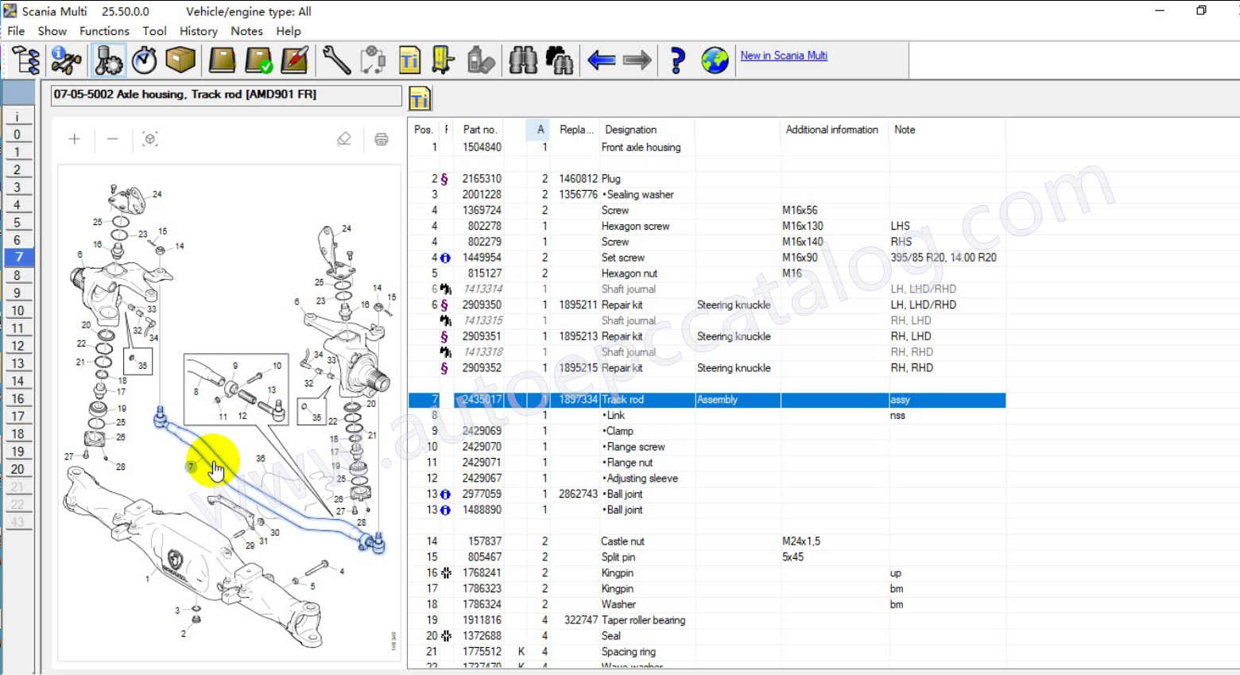Open the Tool menu
1240x675 pixels.
pos(154,31)
